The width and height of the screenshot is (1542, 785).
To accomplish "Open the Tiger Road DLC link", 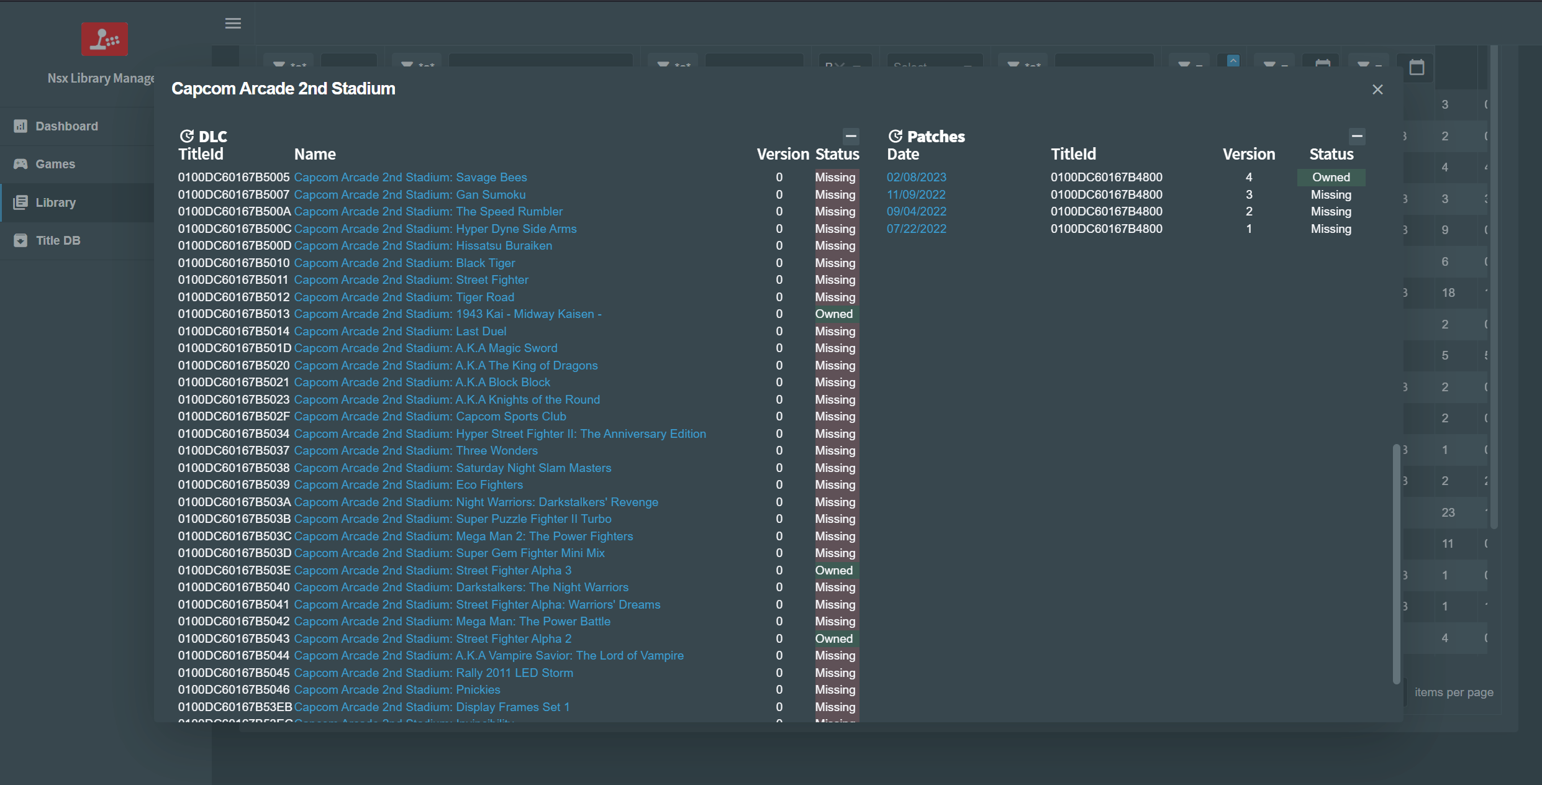I will click(x=404, y=297).
